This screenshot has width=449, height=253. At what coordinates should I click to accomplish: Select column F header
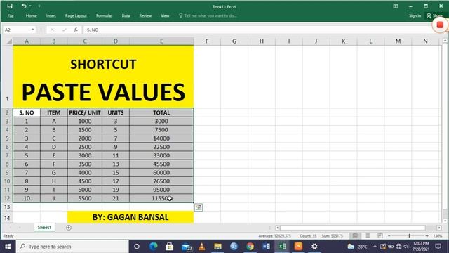(207, 41)
